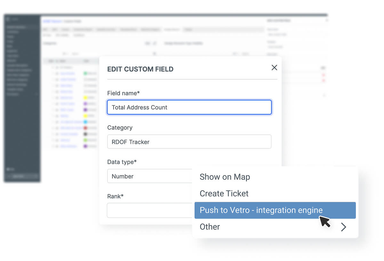Screen dimensions: 384x261
Task: Expand the Other submenu via its chevron
Action: [343, 227]
